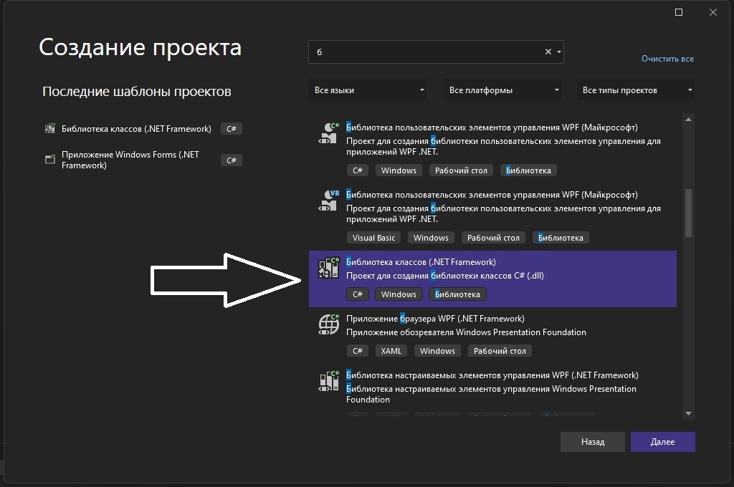This screenshot has width=734, height=487.
Task: Click Windows tag under Библиотека классов (.NET Framework)
Action: pos(399,294)
